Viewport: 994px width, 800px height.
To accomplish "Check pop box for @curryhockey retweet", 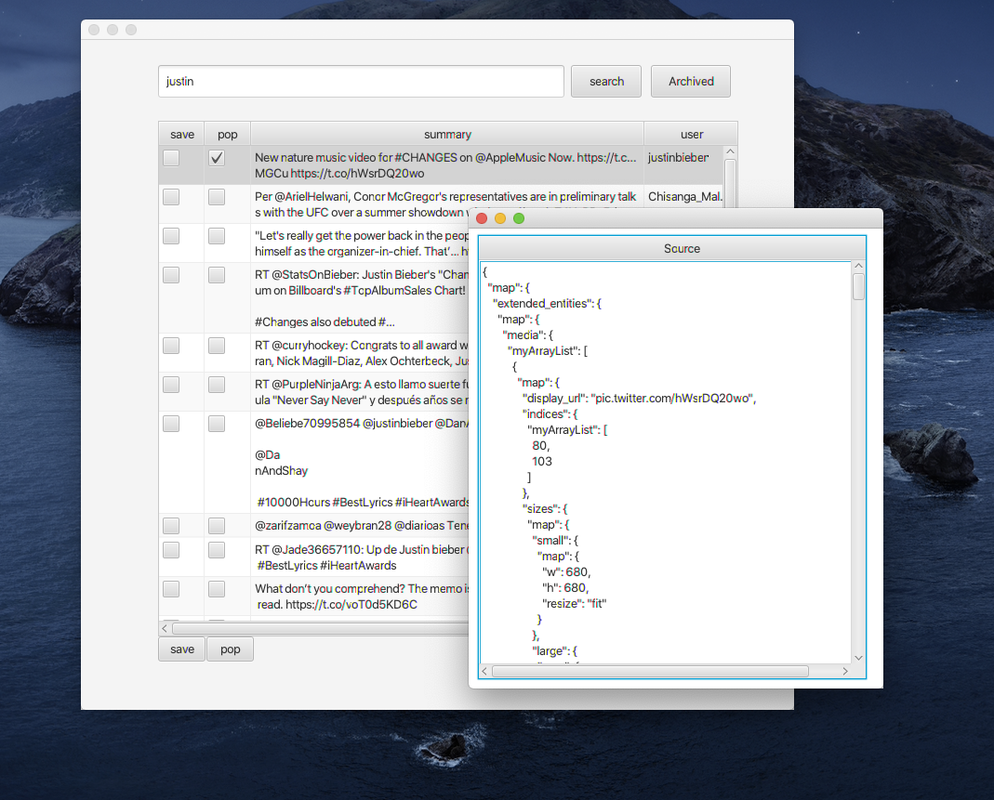I will pos(217,346).
